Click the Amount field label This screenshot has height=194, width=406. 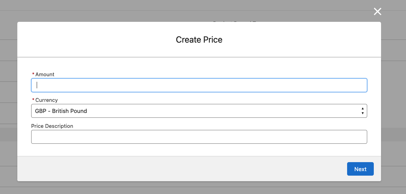45,74
